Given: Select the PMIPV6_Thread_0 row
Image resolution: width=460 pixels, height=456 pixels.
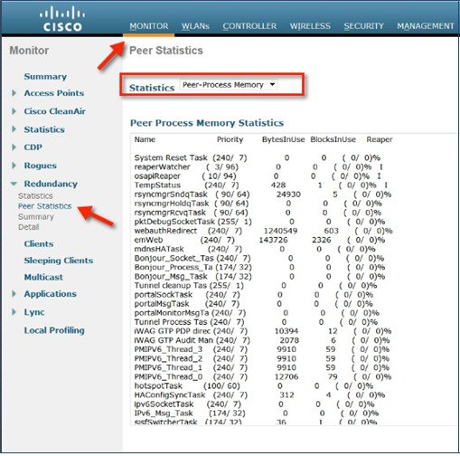Looking at the screenshot, I should 263,376.
